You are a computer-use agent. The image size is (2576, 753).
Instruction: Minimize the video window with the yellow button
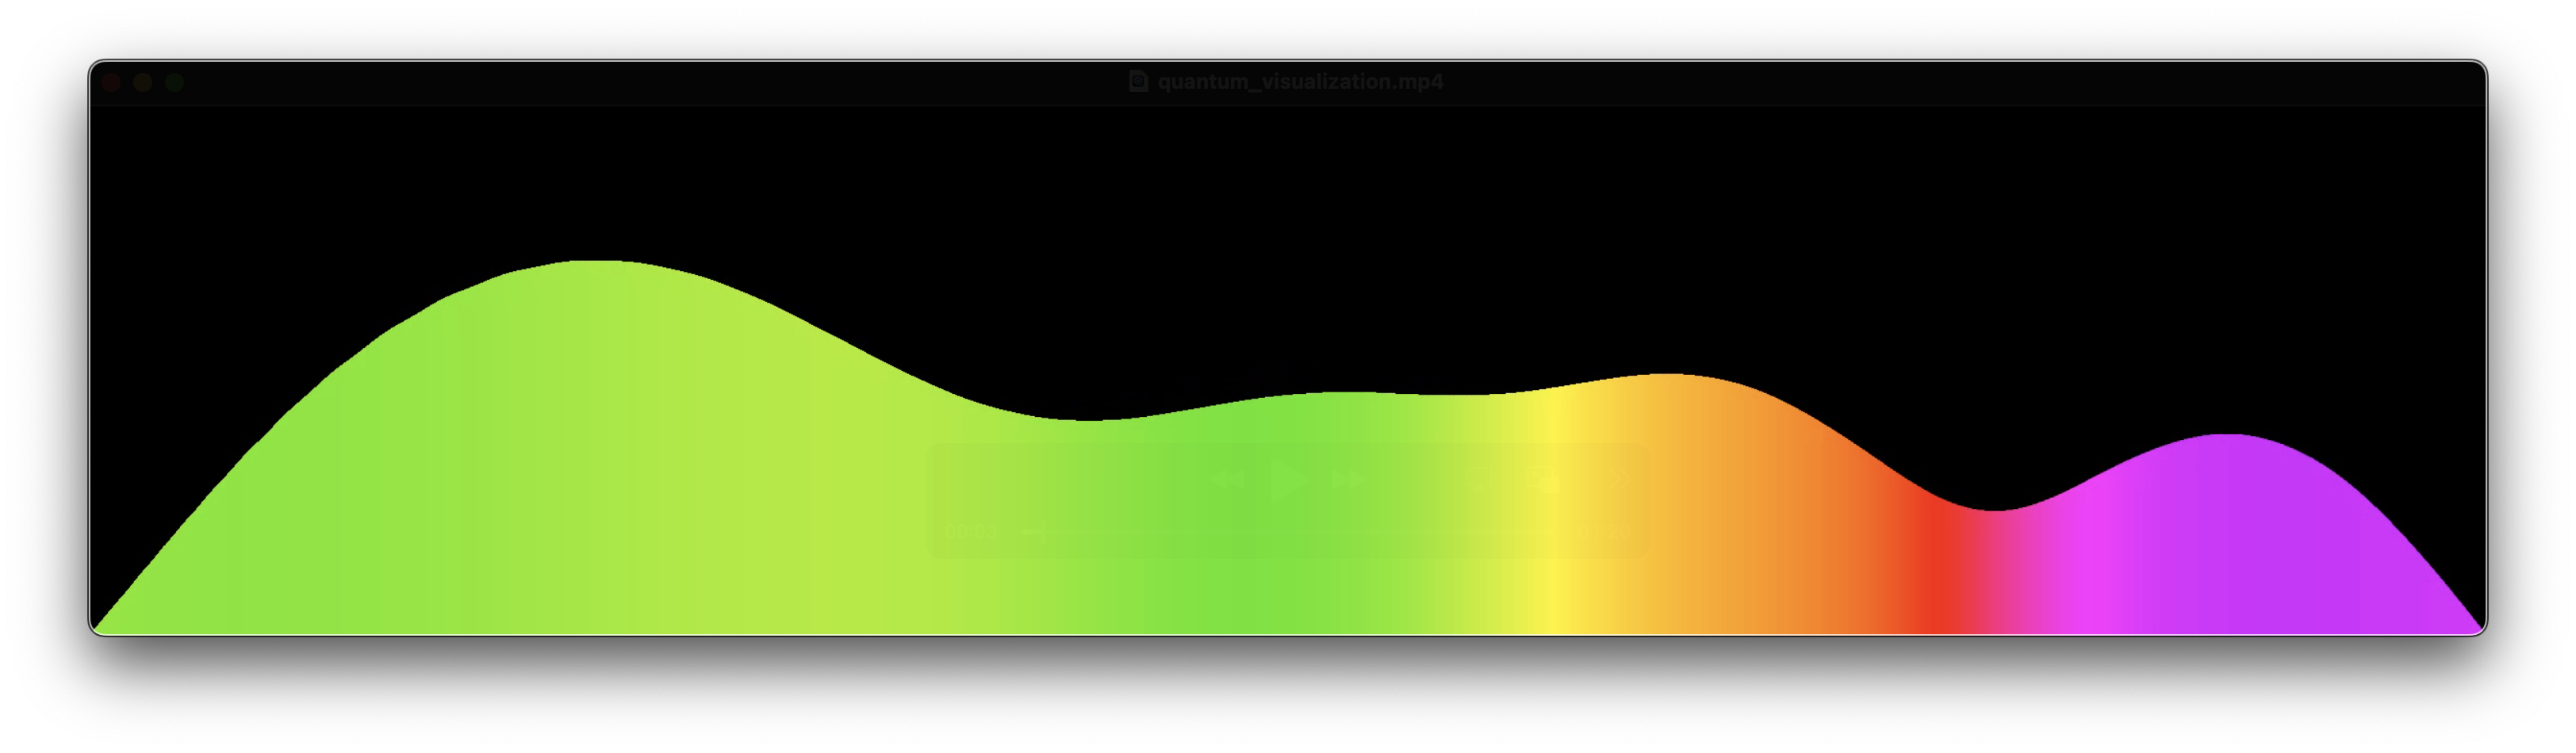(x=143, y=83)
